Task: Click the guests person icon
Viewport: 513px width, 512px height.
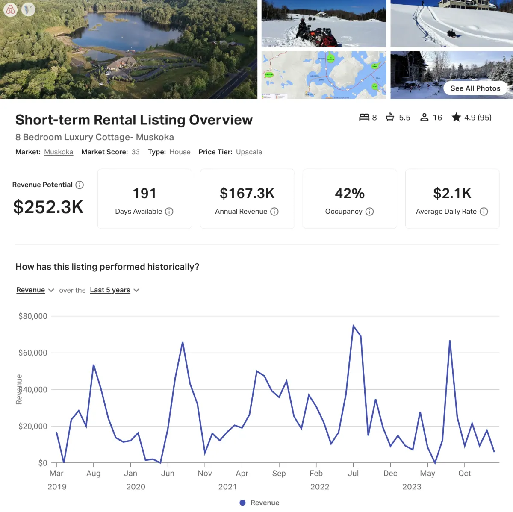Action: pyautogui.click(x=424, y=117)
